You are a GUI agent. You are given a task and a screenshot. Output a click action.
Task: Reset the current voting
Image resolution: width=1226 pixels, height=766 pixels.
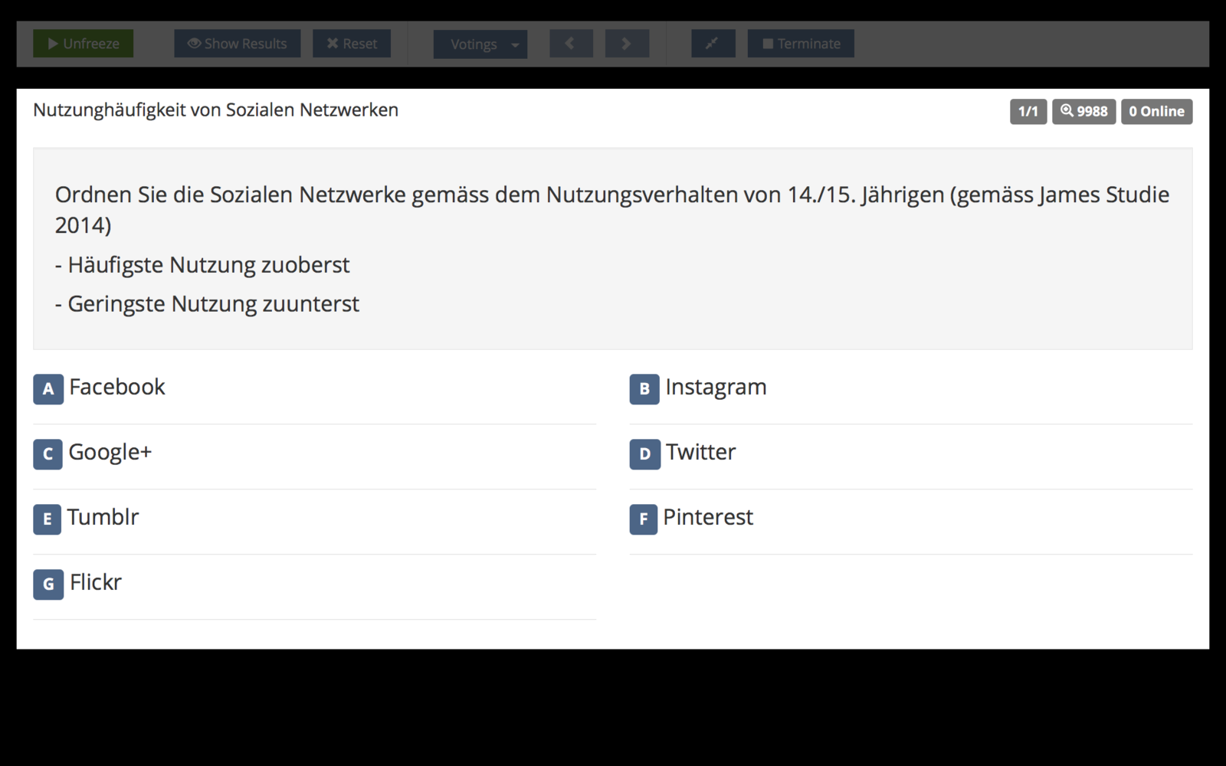pos(351,44)
